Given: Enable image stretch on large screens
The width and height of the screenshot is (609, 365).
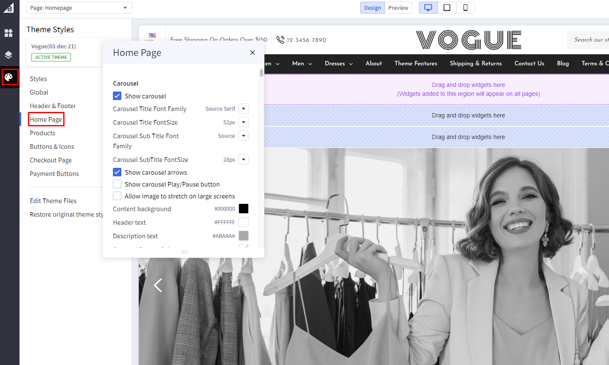Looking at the screenshot, I should pyautogui.click(x=117, y=196).
